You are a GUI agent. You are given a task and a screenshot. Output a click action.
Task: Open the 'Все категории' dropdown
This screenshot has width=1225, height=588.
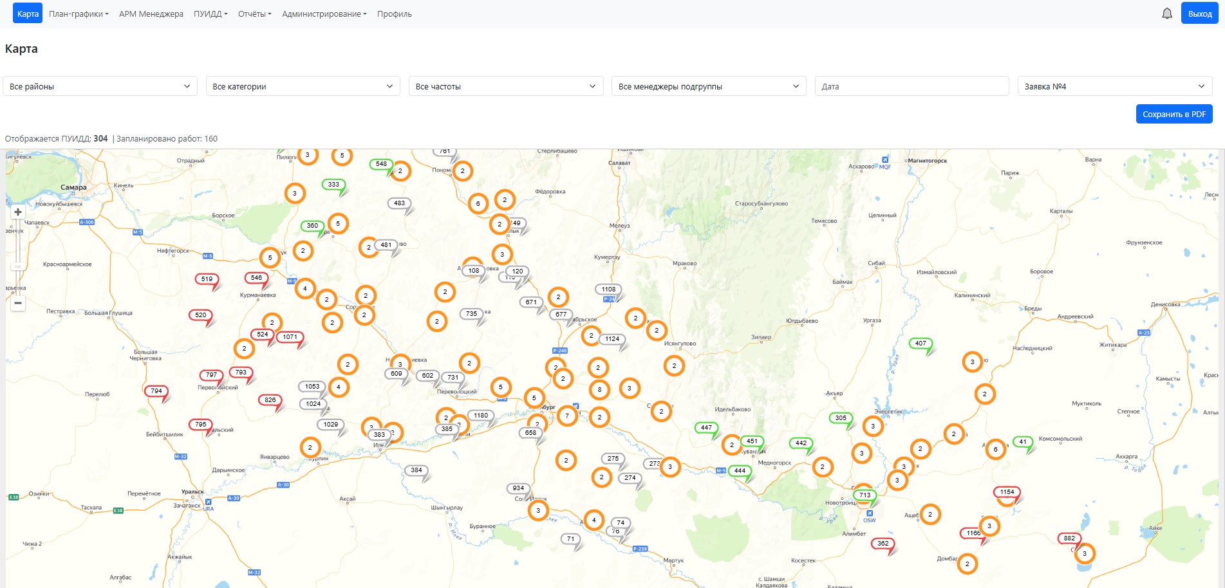303,86
